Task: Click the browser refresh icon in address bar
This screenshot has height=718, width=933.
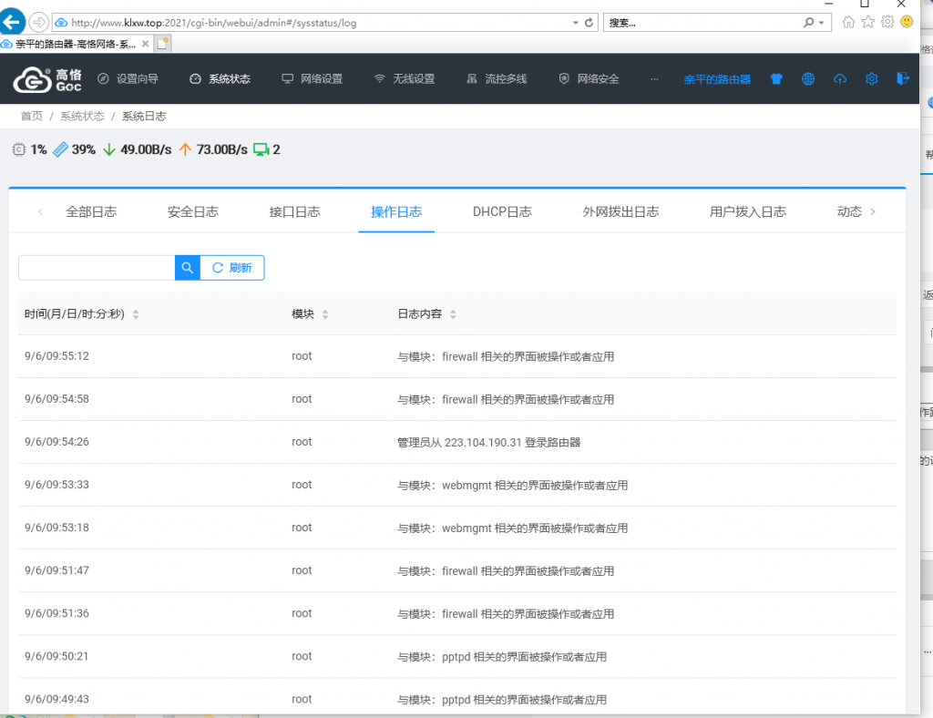Action: 590,23
